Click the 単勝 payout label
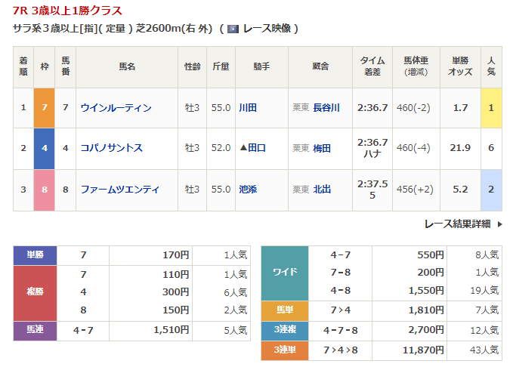Screen dimensions: 513x367 tap(35, 255)
